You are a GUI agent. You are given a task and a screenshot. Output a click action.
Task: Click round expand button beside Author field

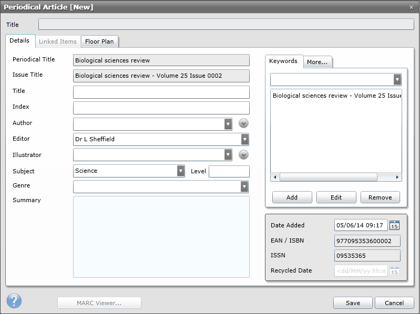243,123
